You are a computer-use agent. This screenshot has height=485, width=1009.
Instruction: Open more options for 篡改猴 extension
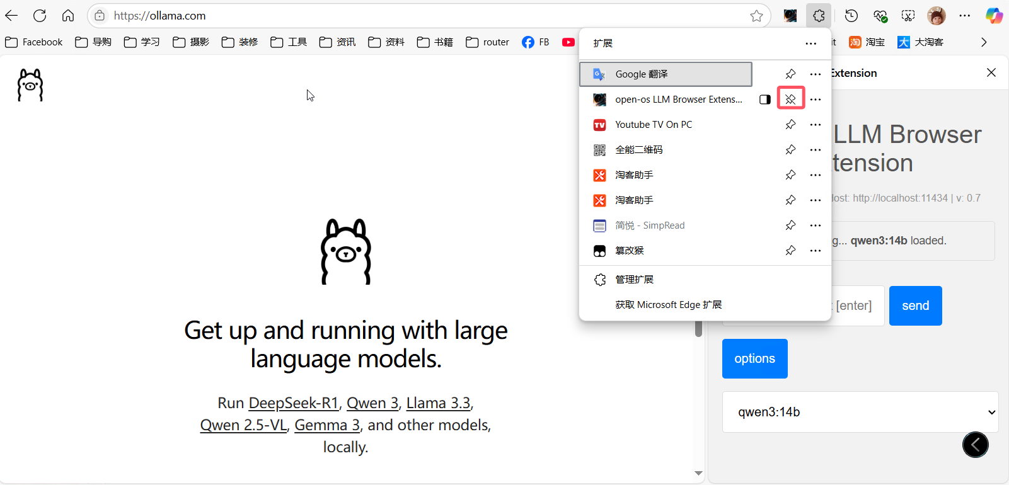tap(816, 251)
